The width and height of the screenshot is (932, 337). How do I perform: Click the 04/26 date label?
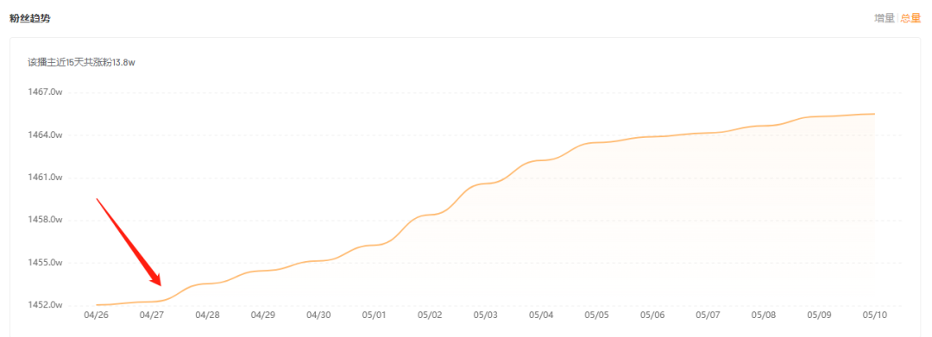click(x=97, y=315)
